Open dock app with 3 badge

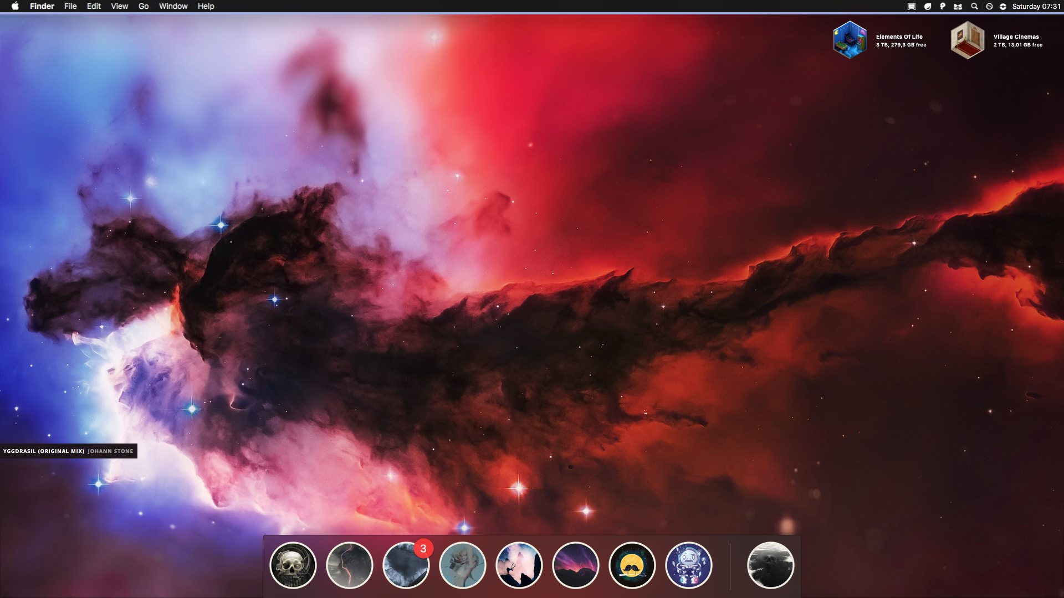pos(406,565)
